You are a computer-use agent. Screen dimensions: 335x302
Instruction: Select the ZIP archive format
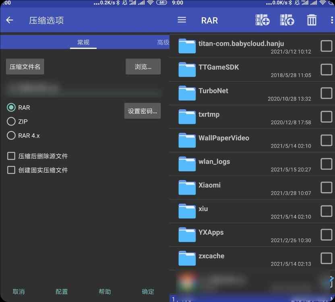click(11, 122)
